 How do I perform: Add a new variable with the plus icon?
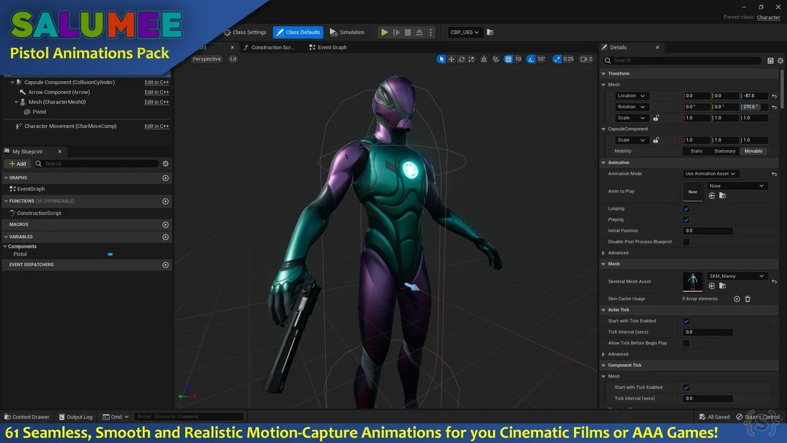coord(165,237)
